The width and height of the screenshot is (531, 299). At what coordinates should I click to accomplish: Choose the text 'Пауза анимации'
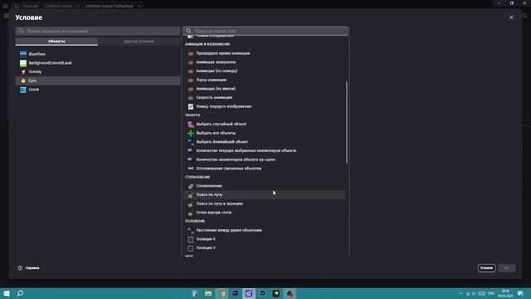212,80
